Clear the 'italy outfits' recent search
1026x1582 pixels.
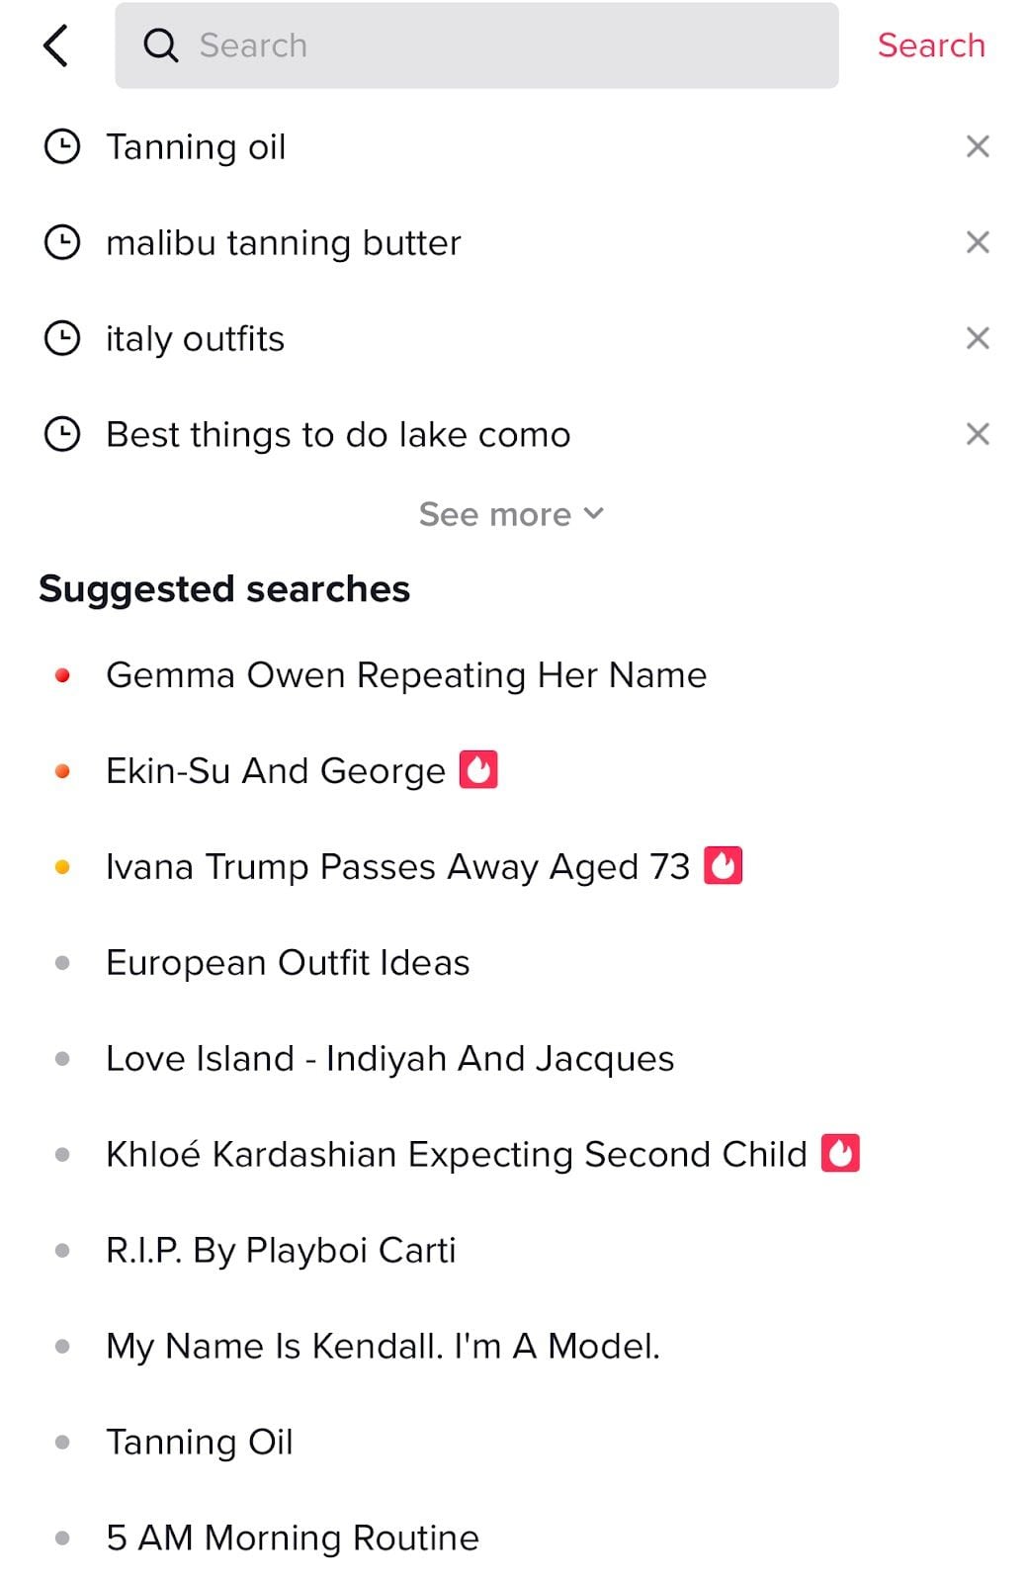click(x=978, y=338)
